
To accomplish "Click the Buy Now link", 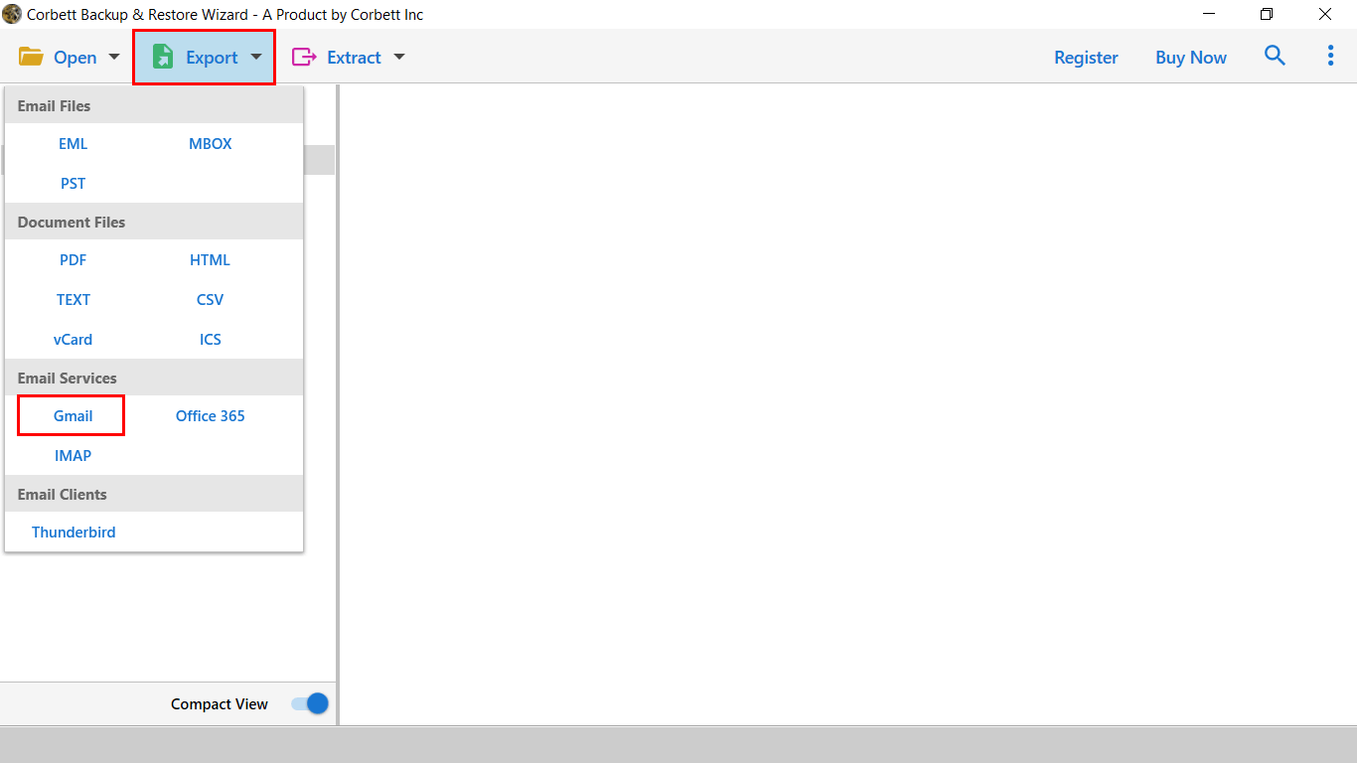I will click(1190, 58).
